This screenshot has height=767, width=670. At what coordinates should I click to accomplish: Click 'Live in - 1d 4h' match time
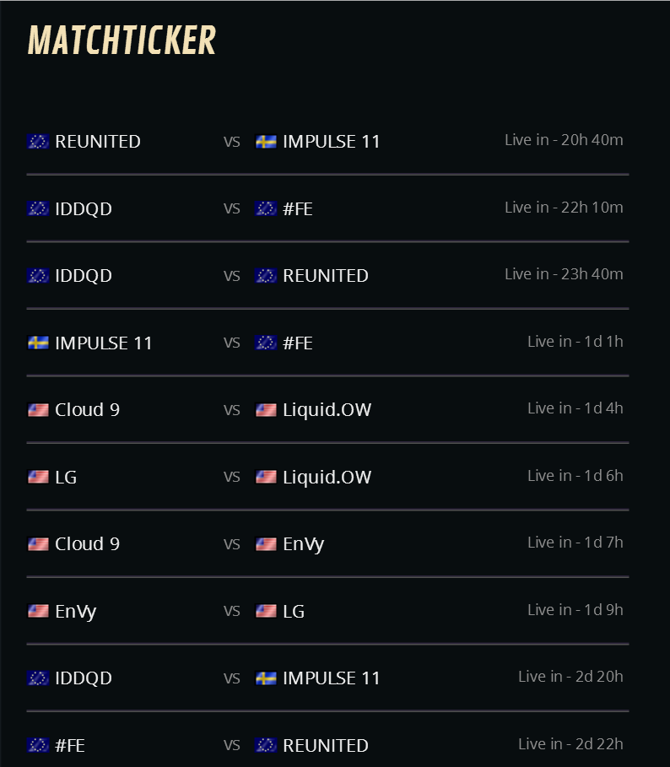tap(575, 408)
